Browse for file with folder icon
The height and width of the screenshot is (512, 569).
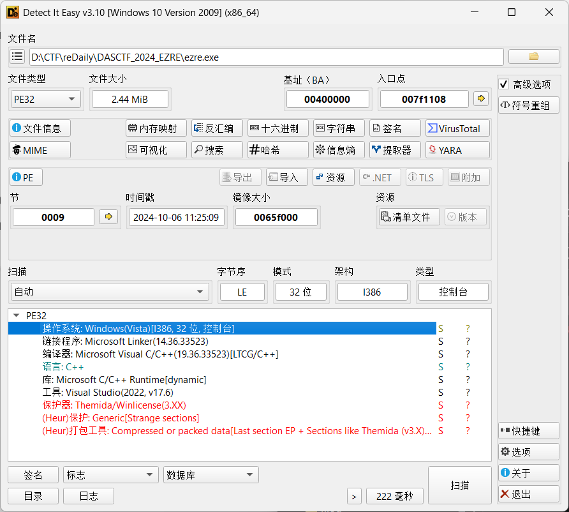(x=534, y=57)
